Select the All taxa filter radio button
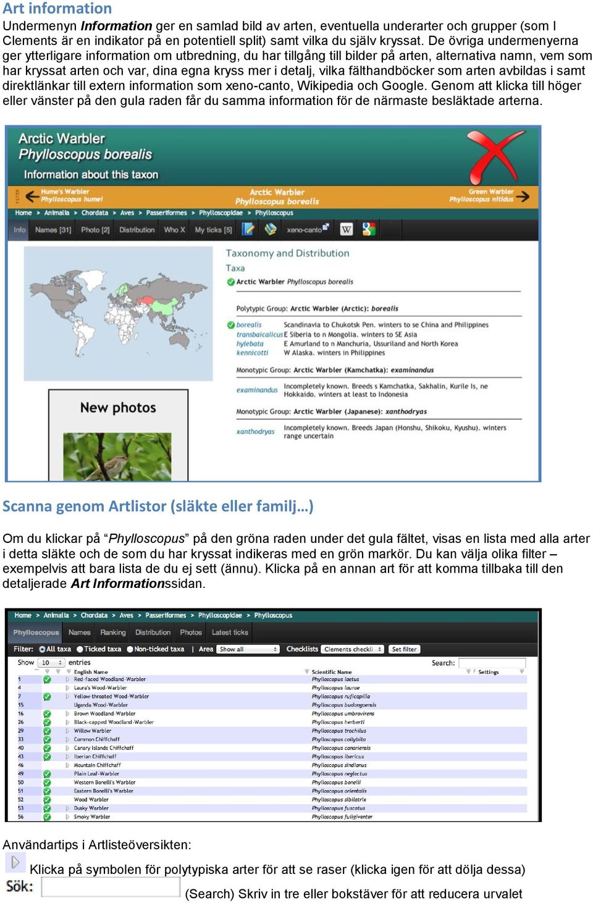 coord(42,649)
